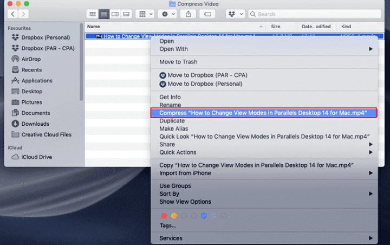
Task: Choose Make Alias
Action: pos(264,128)
